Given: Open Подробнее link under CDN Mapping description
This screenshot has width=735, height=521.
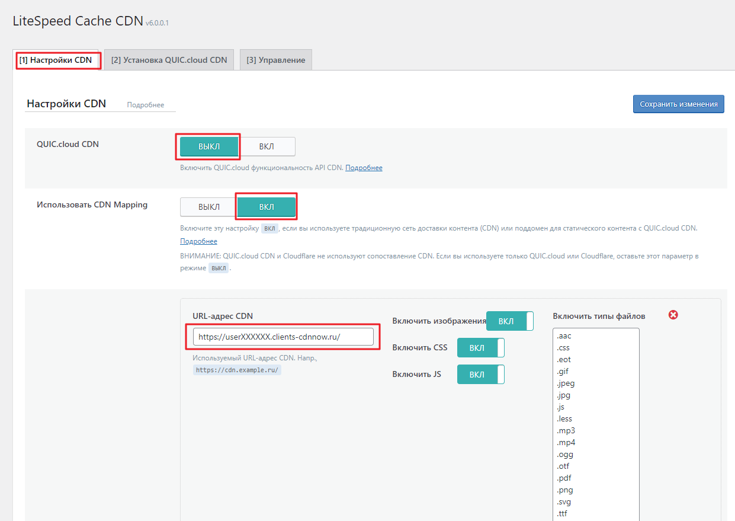Looking at the screenshot, I should 198,241.
